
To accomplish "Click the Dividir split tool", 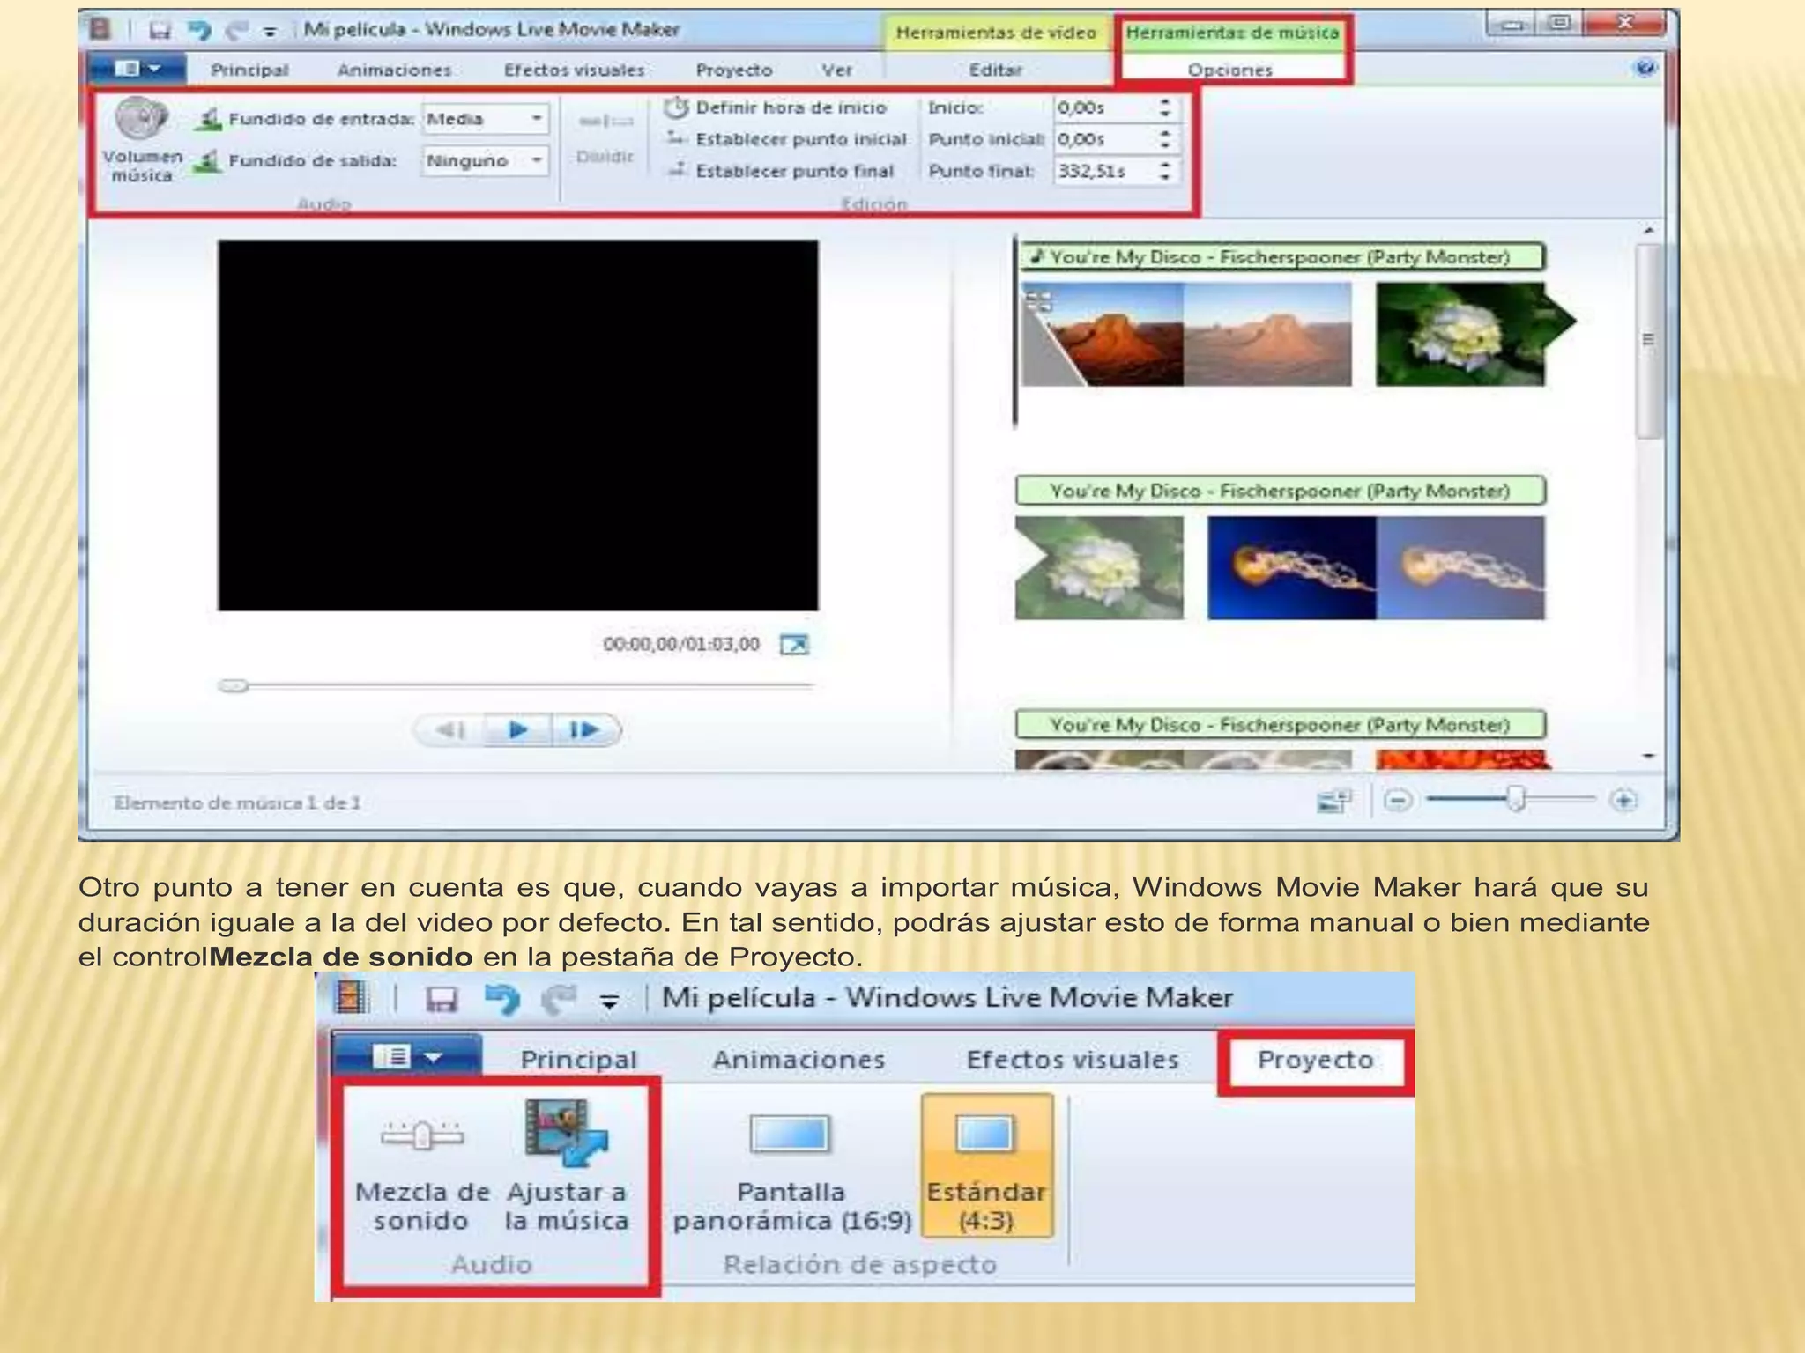I will coord(605,137).
